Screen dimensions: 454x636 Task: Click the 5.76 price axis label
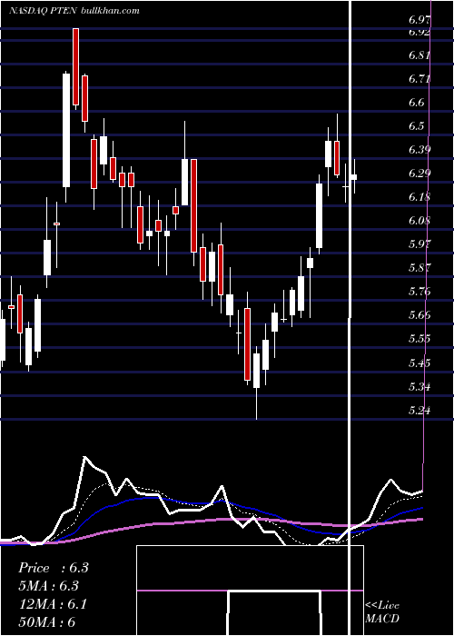point(419,292)
